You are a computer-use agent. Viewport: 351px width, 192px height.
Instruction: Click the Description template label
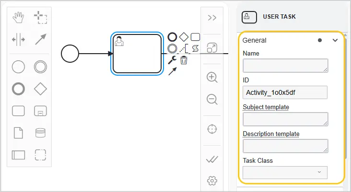(271, 134)
